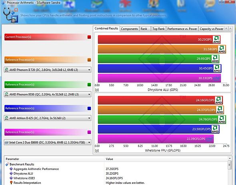Click the title bar help question mark button
The image size is (236, 185).
pyautogui.click(x=222, y=2)
